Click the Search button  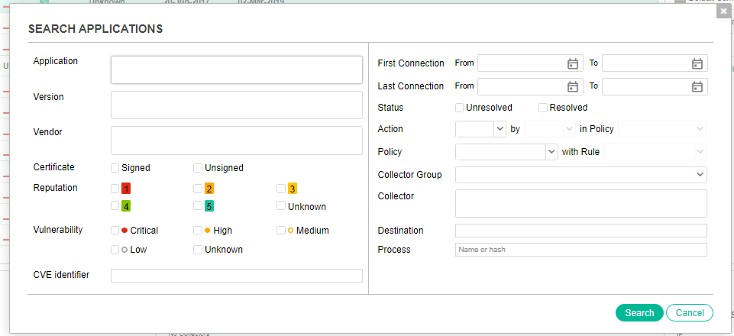pos(639,313)
